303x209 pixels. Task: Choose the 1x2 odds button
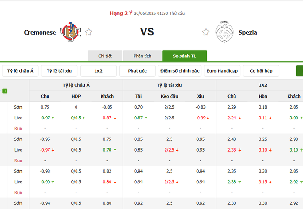(x=98, y=71)
